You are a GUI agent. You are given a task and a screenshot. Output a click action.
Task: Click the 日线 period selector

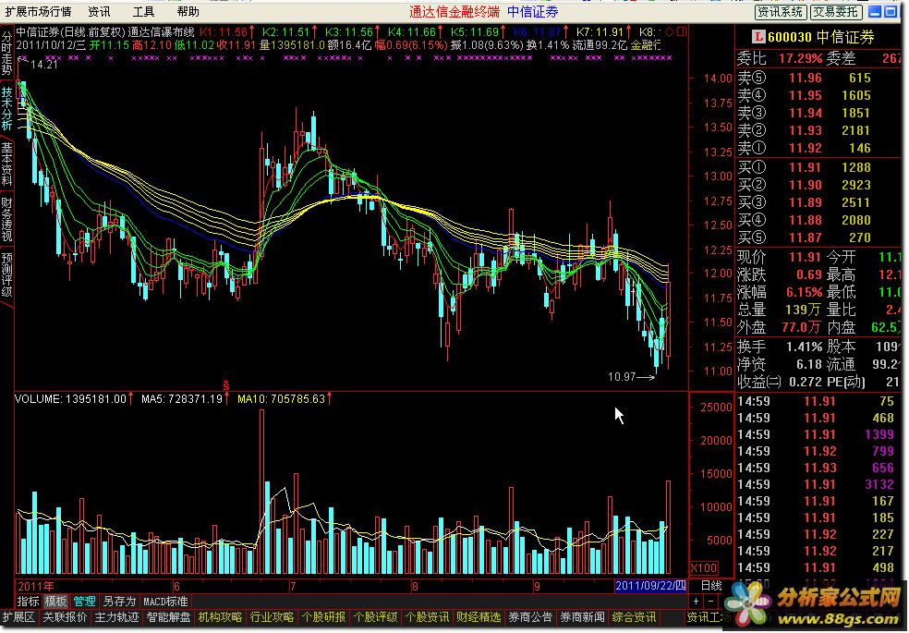click(x=711, y=586)
